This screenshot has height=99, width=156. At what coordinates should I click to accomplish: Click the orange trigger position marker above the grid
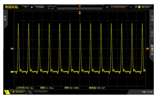80,13
